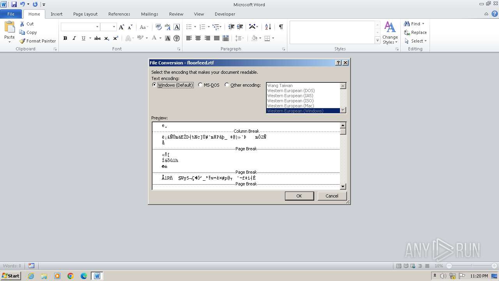Click the Sort icon in Paragraph group
The height and width of the screenshot is (281, 499).
click(268, 27)
